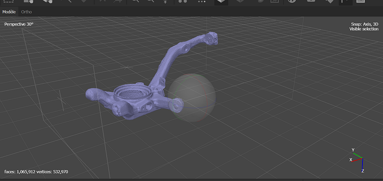383x181 pixels.
Task: Activate the rotate region tool
Action: click(48, 1)
